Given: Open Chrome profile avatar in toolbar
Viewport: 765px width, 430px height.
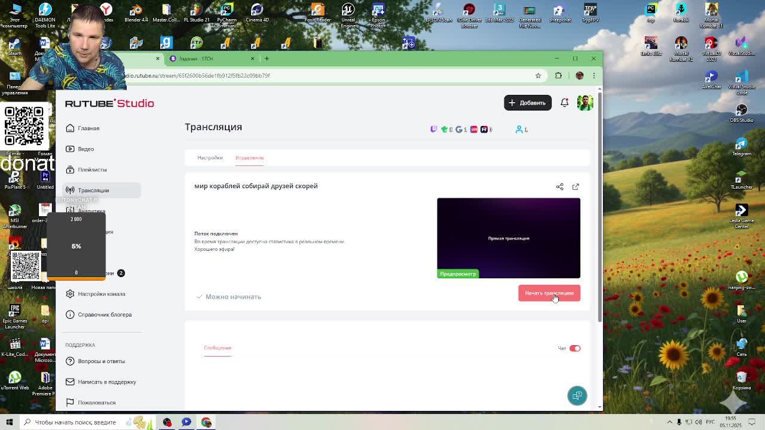Looking at the screenshot, I should coord(579,76).
